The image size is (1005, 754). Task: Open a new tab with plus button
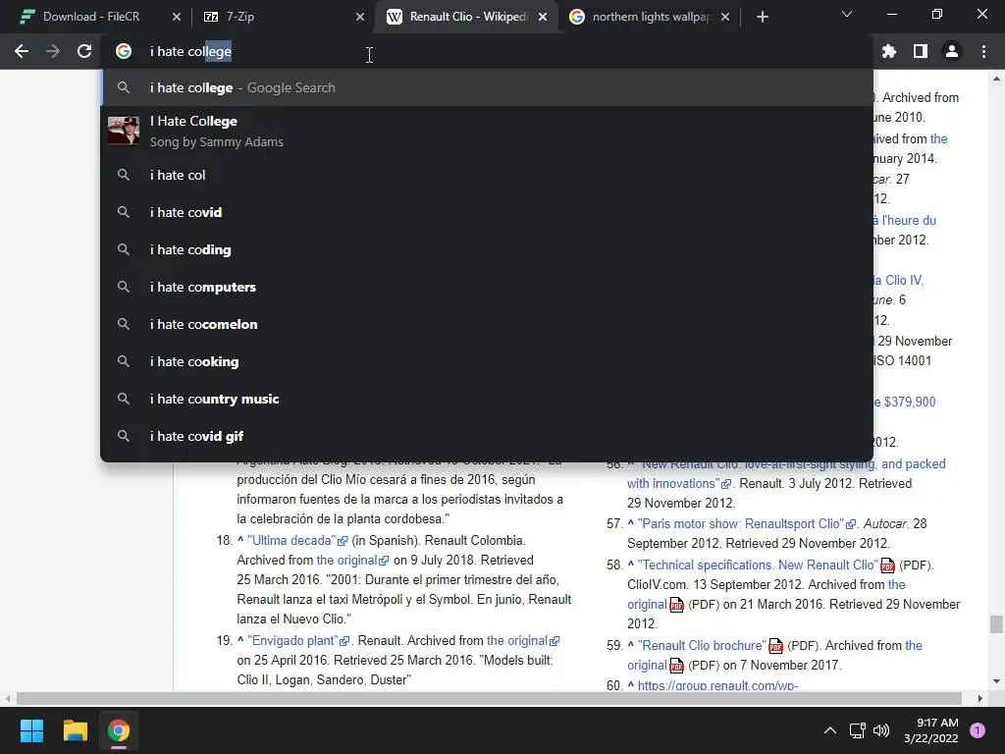point(762,18)
